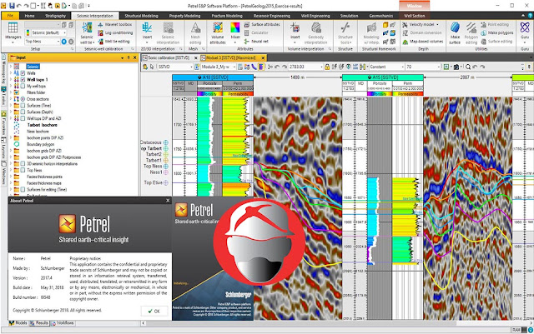Open Surface attributes
Image resolution: width=534 pixels, height=334 pixels.
(x=262, y=24)
